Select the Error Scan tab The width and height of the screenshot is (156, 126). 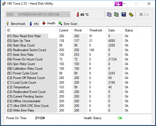[68, 24]
